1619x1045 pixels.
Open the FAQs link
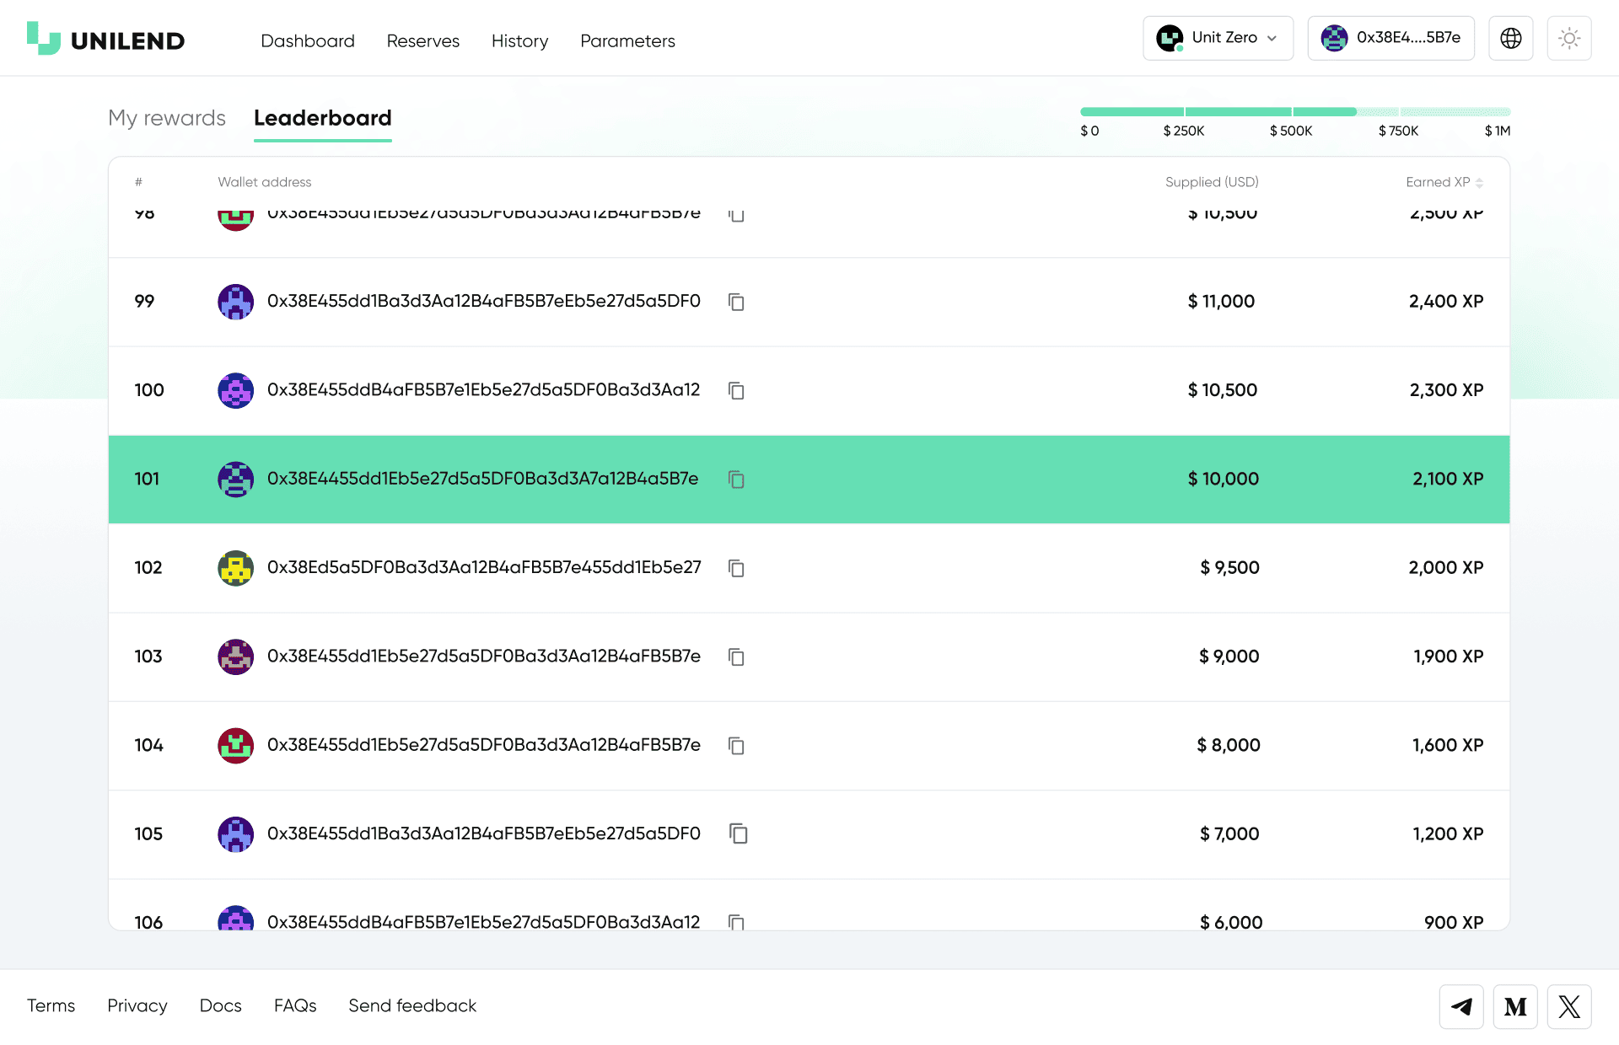(295, 1005)
